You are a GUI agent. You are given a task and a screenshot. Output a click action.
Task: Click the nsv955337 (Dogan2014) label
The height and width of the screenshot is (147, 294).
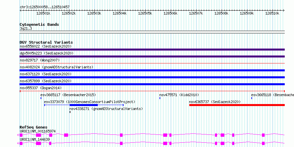pyautogui.click(x=41, y=88)
